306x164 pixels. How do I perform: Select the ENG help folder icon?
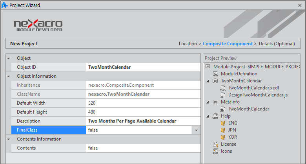point(222,123)
